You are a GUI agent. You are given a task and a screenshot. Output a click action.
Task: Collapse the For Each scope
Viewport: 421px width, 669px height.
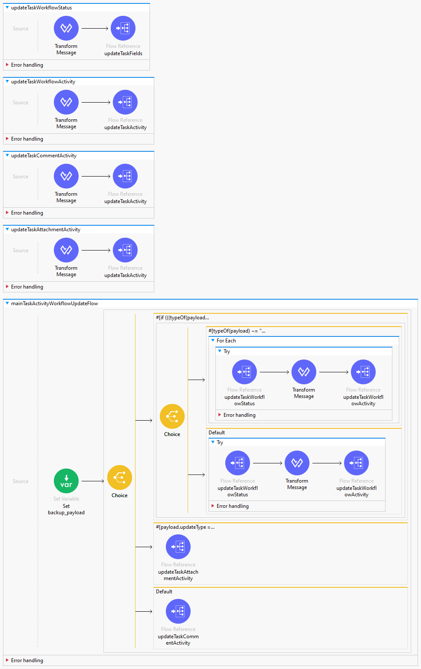[213, 341]
